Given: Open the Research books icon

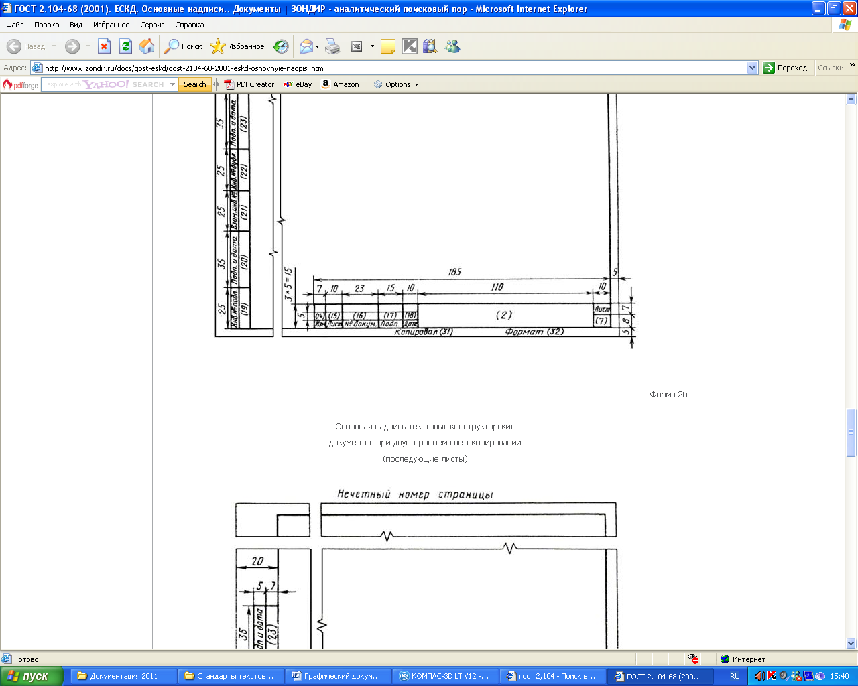Looking at the screenshot, I should click(430, 46).
